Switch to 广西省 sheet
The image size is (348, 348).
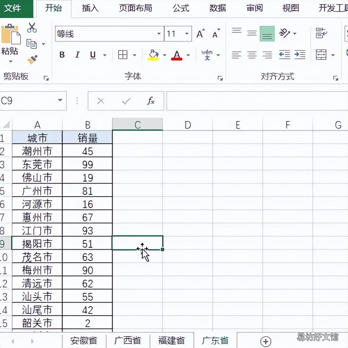click(x=128, y=340)
